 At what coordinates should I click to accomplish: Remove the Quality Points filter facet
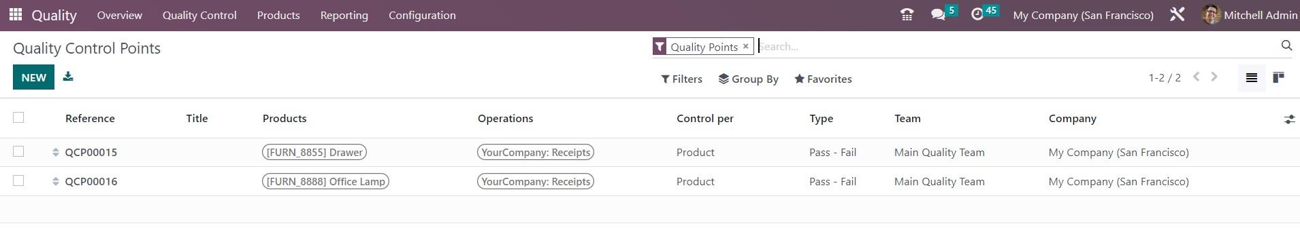coord(745,46)
